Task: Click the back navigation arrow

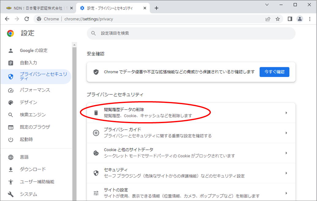Action: 7,19
